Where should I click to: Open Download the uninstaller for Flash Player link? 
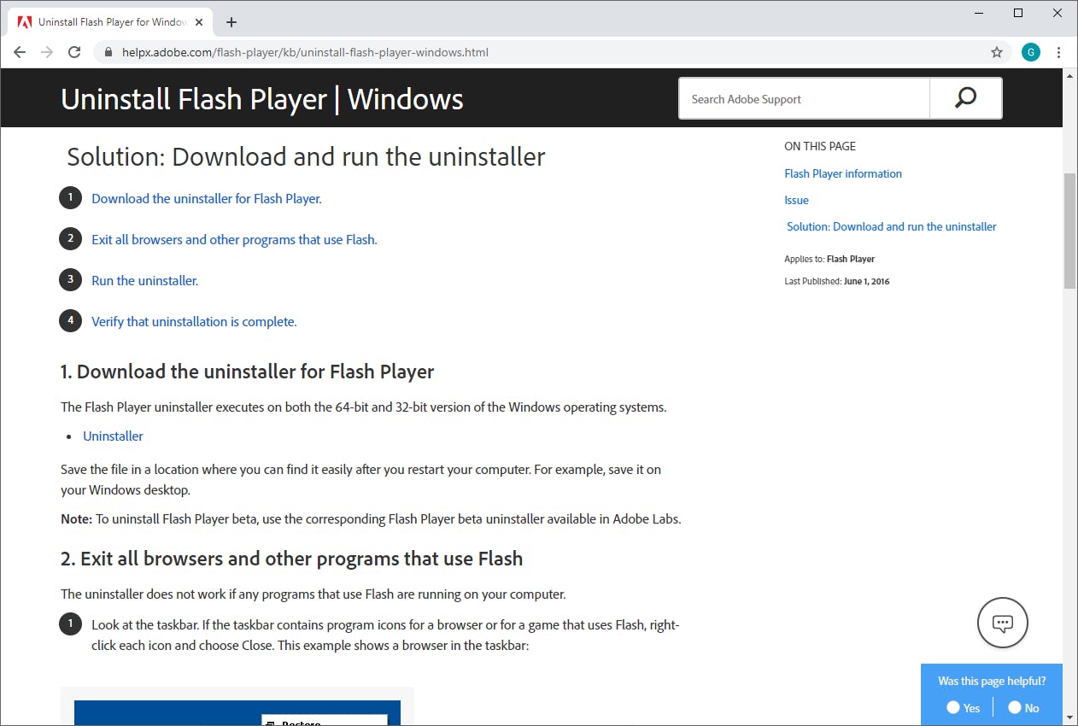pyautogui.click(x=207, y=198)
